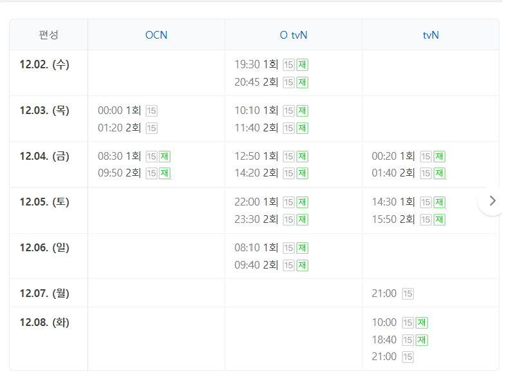Click the 15 rating badge on 12.07. 21:00
517x373 pixels.
[408, 294]
